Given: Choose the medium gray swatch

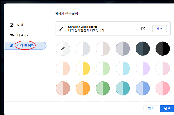Looking at the screenshot, I should tap(123, 48).
